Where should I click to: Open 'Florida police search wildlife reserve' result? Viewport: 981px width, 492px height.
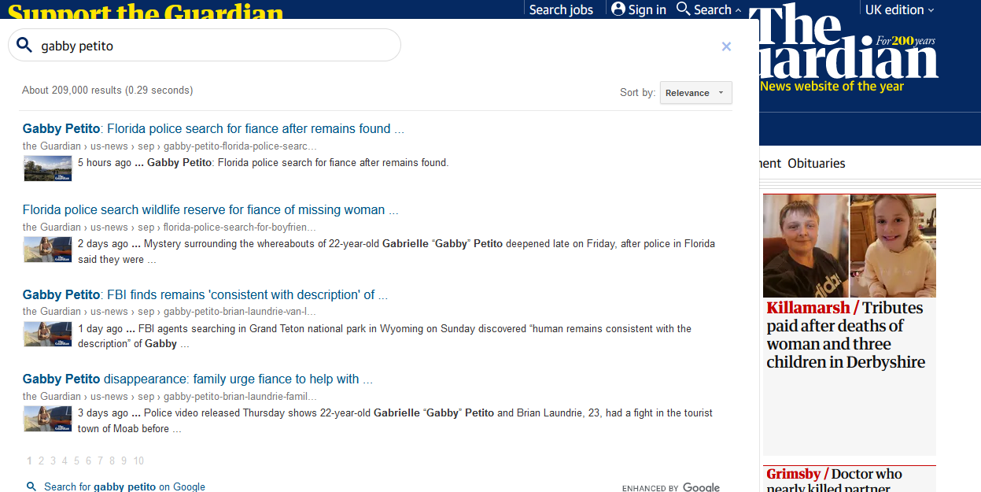210,210
